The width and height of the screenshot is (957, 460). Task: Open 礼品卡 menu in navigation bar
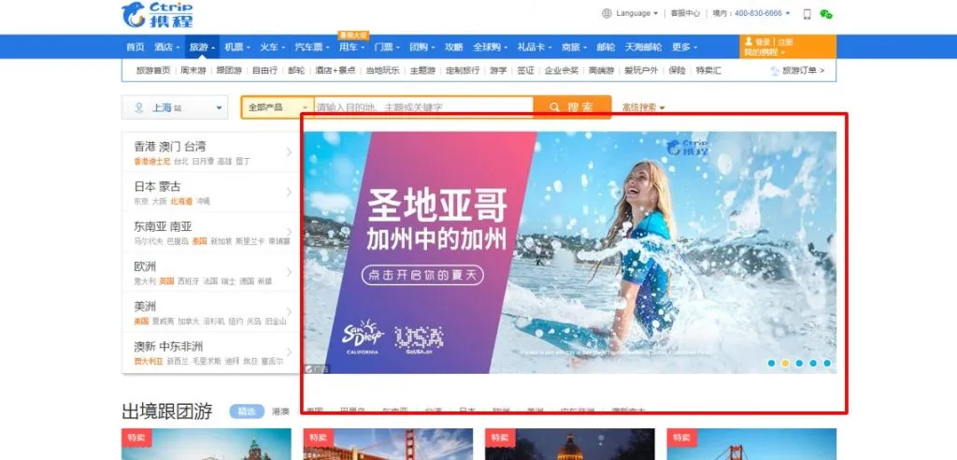pos(534,47)
